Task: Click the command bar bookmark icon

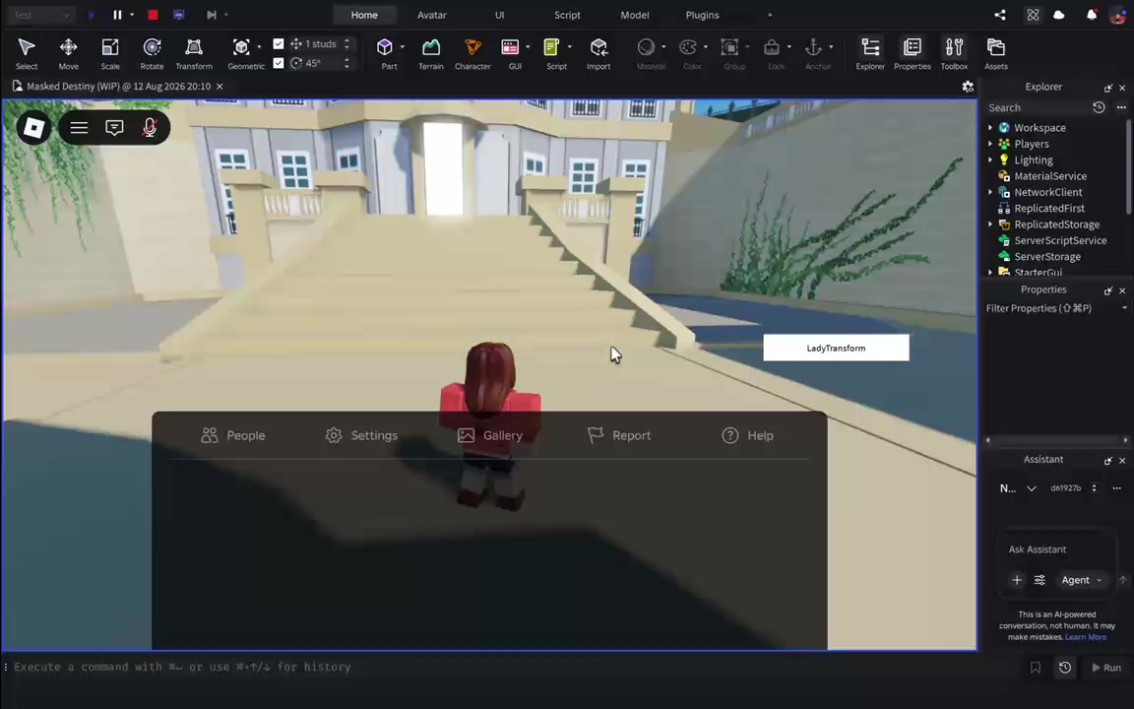Action: [x=1036, y=668]
